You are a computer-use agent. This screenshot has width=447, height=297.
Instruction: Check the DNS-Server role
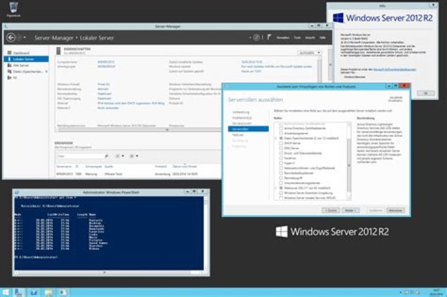[x=281, y=148]
